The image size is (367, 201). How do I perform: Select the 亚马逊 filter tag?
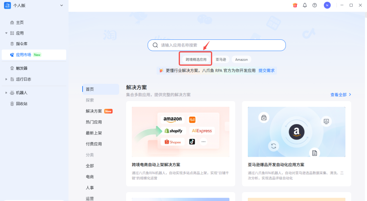coord(221,59)
